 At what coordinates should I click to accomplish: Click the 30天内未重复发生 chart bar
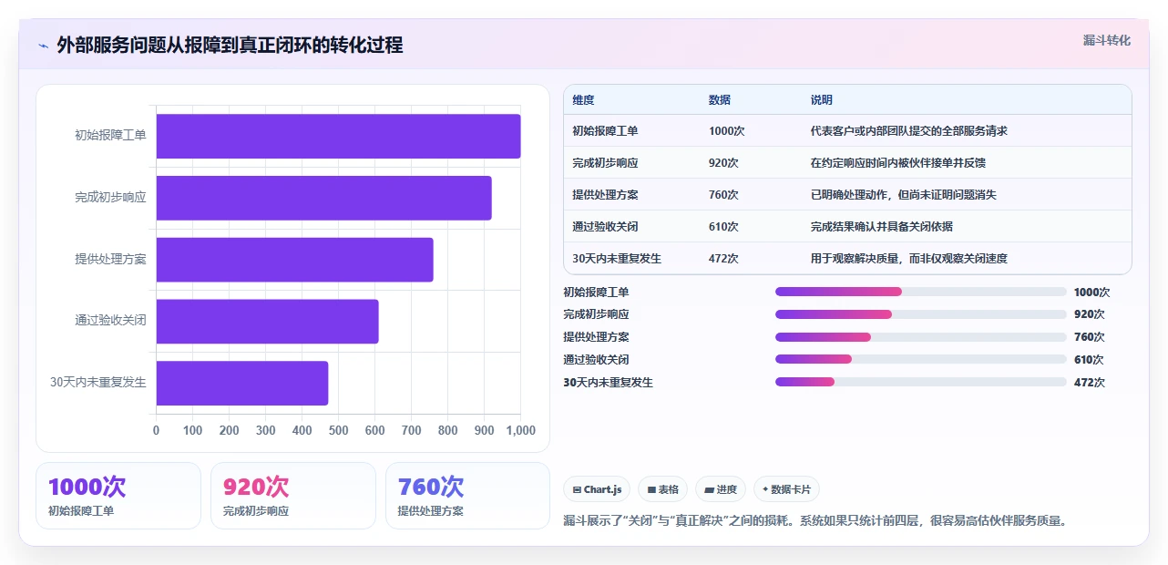241,383
